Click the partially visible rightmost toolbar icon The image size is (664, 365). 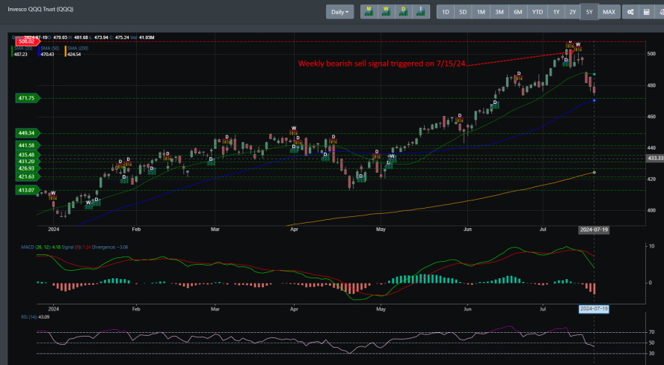pyautogui.click(x=660, y=12)
